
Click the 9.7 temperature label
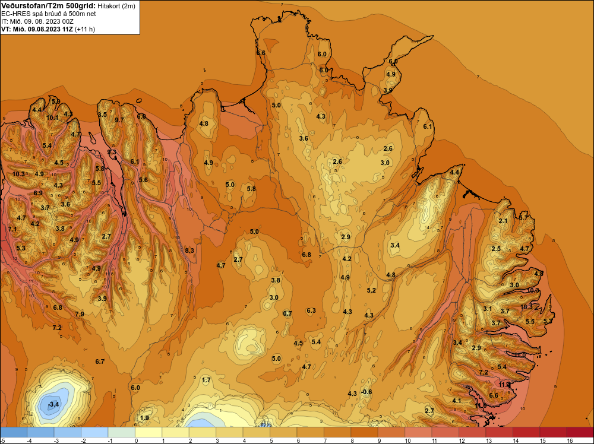(x=119, y=120)
